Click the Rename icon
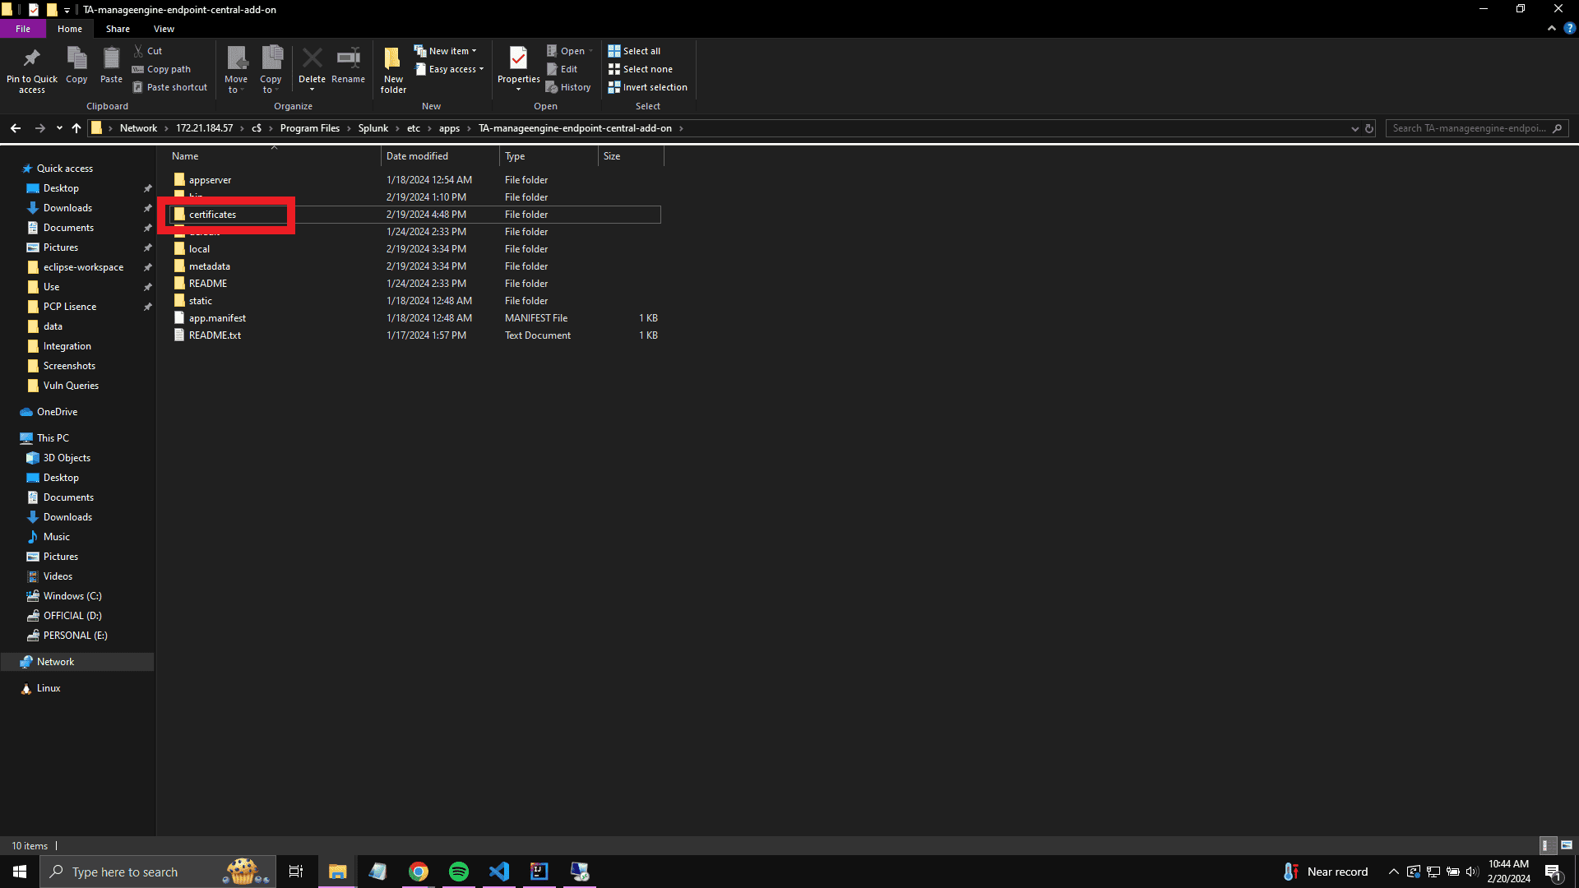1579x888 pixels. pos(348,66)
